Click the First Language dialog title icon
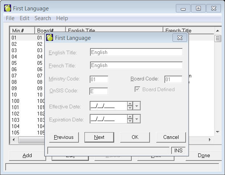 pos(50,38)
